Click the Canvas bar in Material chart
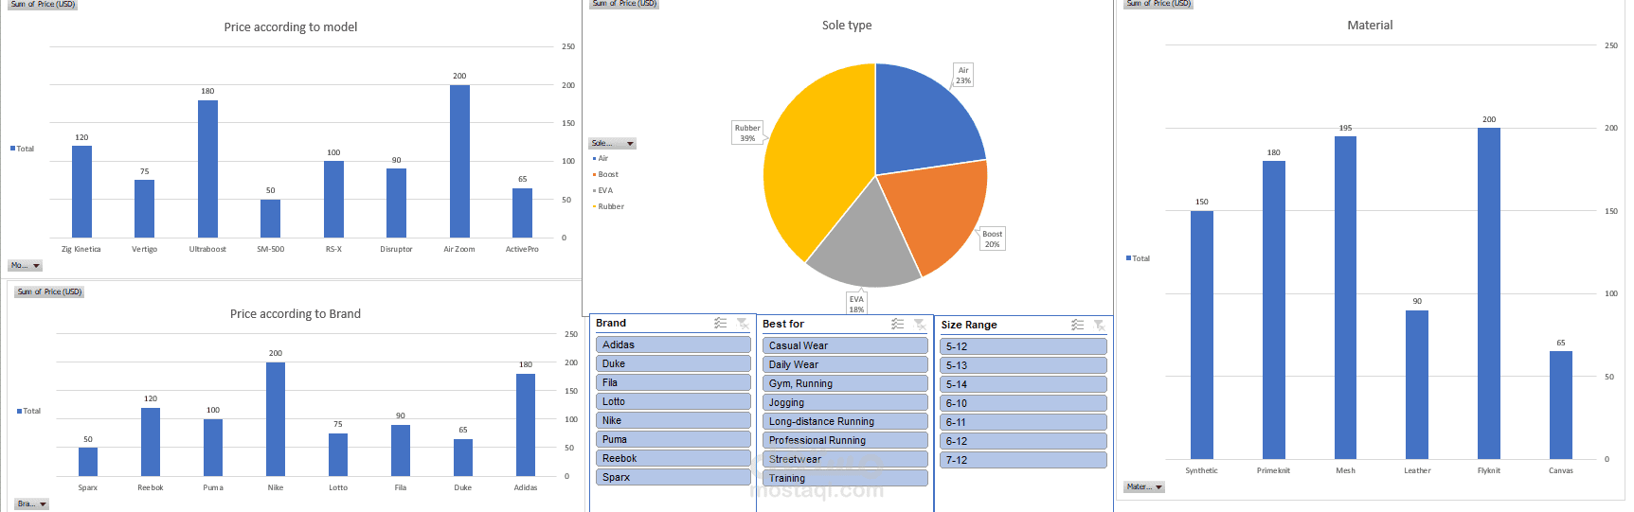The image size is (1634, 512). coord(1561,405)
